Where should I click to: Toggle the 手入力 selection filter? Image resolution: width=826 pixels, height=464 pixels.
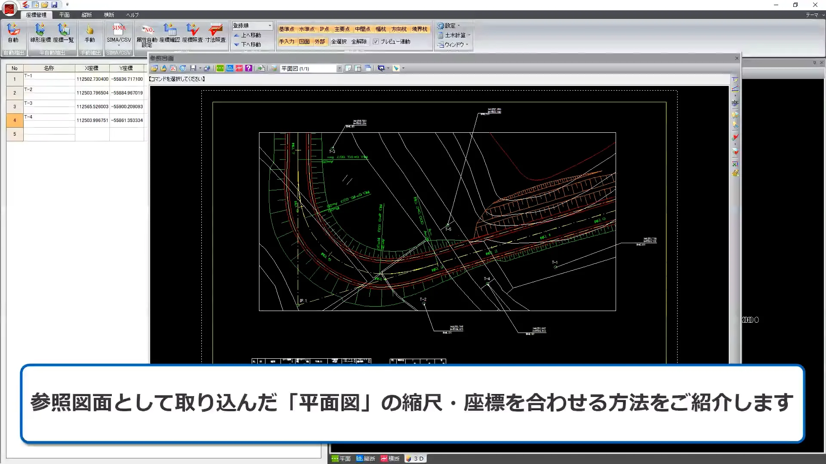[x=287, y=42]
